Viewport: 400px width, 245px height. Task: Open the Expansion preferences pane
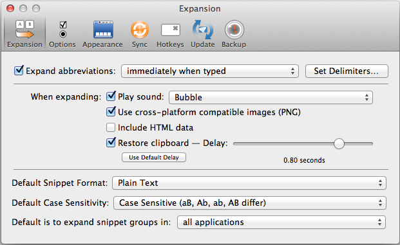click(x=24, y=33)
